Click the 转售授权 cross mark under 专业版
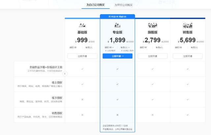Viewport: 211px width, 135px height. coord(117,115)
